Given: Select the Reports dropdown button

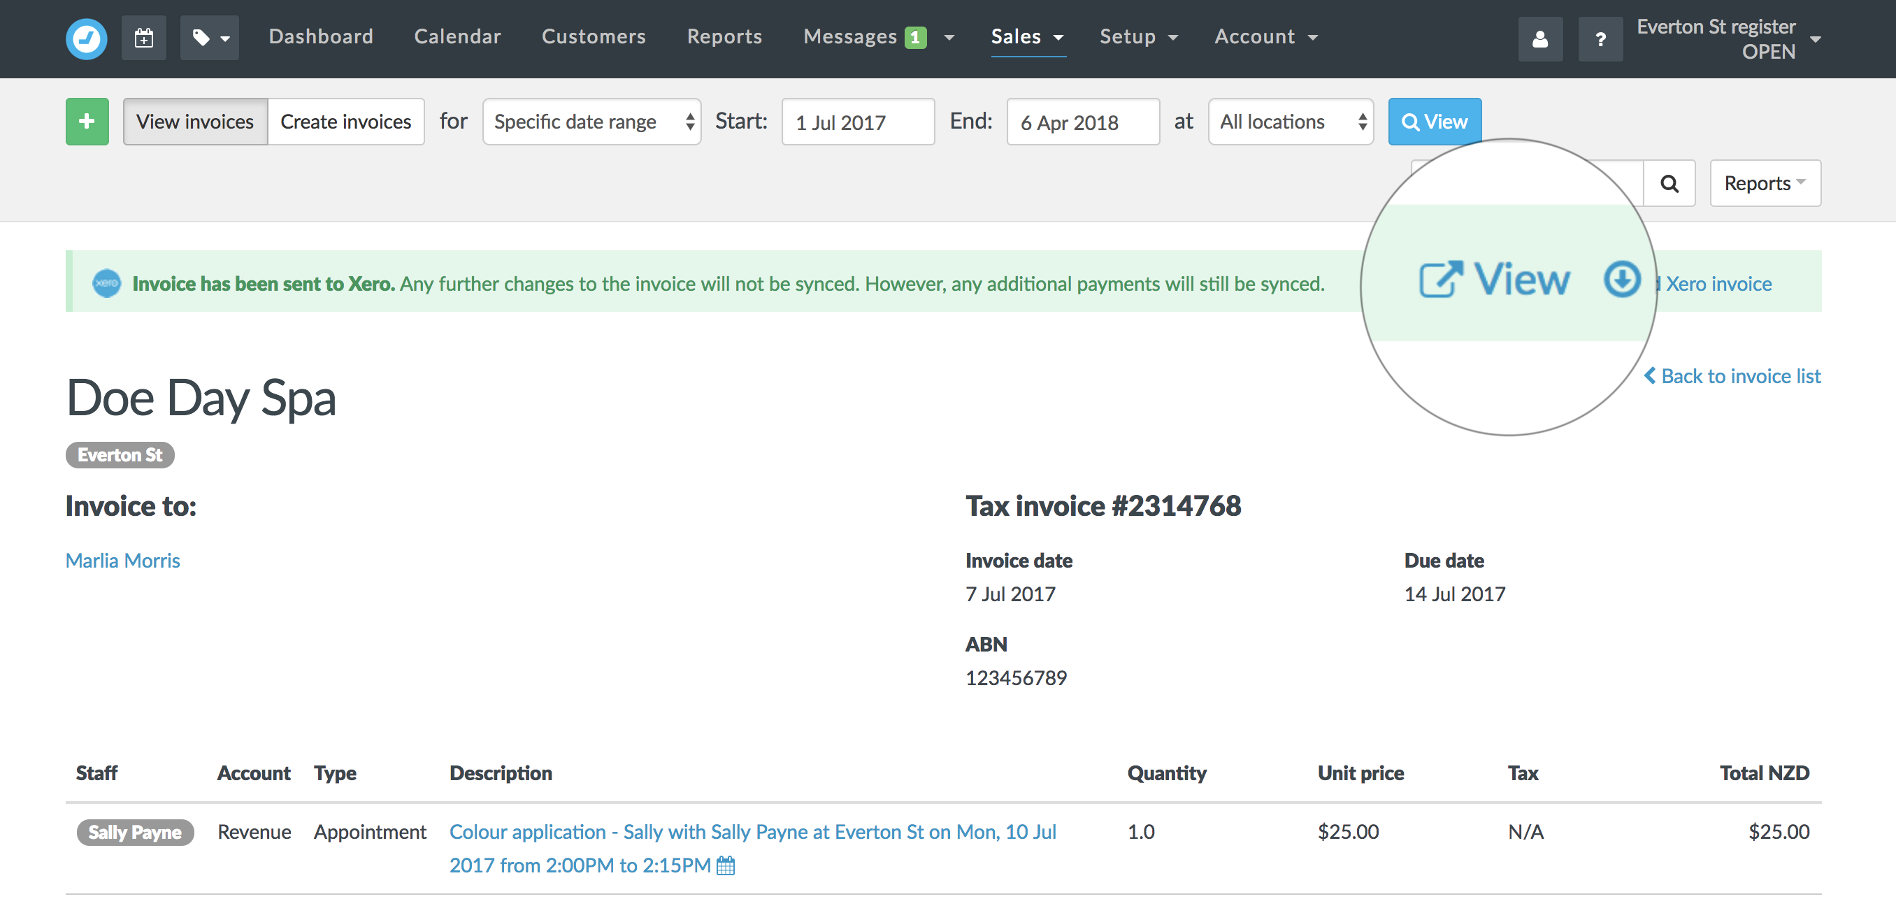Looking at the screenshot, I should click(x=1765, y=184).
